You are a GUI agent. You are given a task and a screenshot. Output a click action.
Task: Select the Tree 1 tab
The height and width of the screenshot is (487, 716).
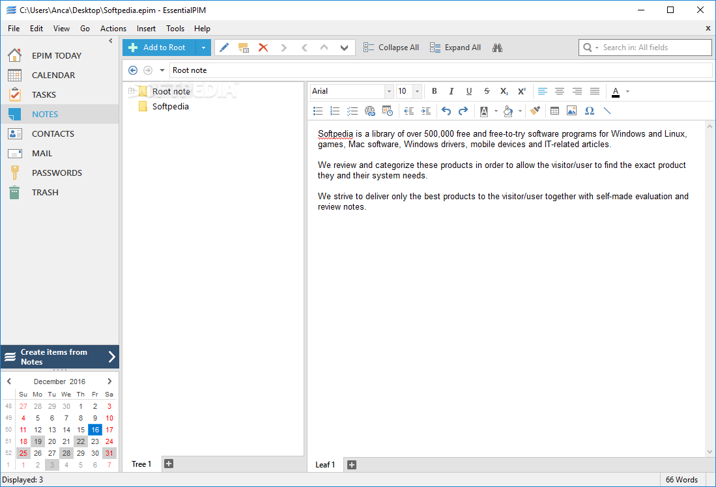click(141, 464)
